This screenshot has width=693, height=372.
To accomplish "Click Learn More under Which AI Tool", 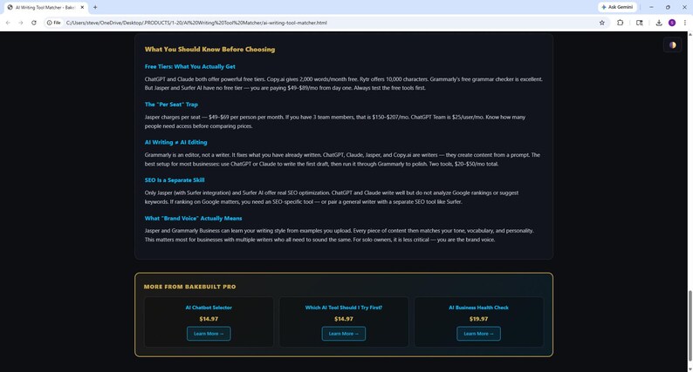I will tap(343, 334).
